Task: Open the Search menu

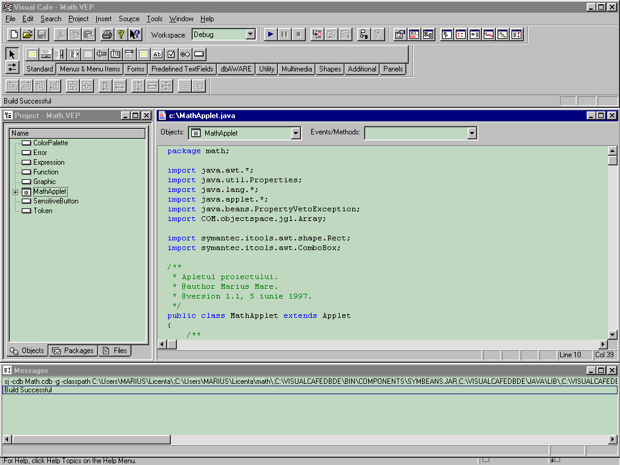Action: pyautogui.click(x=51, y=19)
